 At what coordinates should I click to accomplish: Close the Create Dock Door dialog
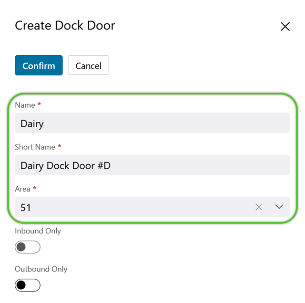pyautogui.click(x=285, y=27)
